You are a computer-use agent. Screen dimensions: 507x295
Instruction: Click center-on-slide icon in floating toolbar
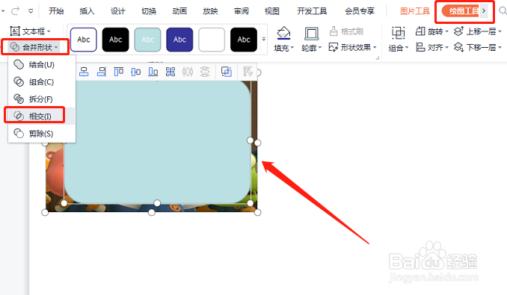point(170,72)
